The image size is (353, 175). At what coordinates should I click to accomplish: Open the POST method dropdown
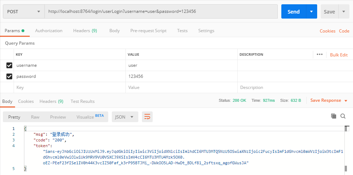point(23,11)
